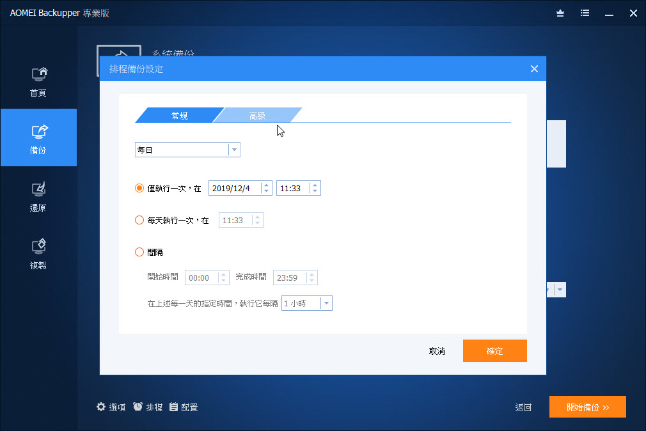The width and height of the screenshot is (646, 431).
Task: Confirm with the 確定 button
Action: click(x=495, y=350)
